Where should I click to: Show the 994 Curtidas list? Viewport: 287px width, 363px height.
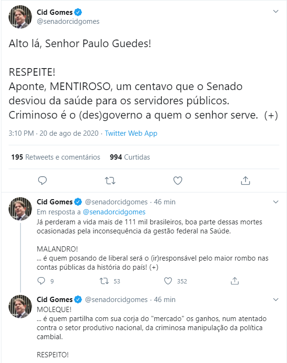coord(130,157)
